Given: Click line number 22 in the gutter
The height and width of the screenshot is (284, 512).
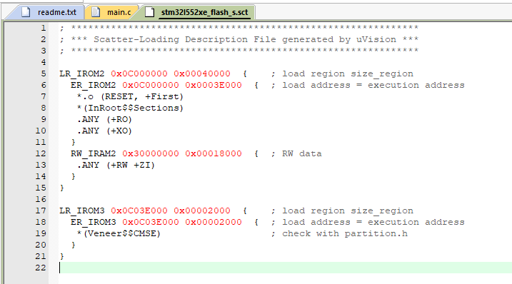Looking at the screenshot, I should point(41,268).
